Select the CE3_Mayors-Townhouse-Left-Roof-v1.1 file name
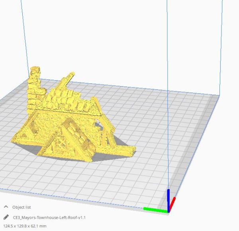This screenshot has width=239, height=231. click(49, 217)
